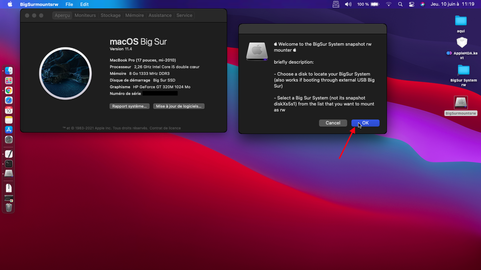Open Control Center
The image size is (481, 270).
412,4
